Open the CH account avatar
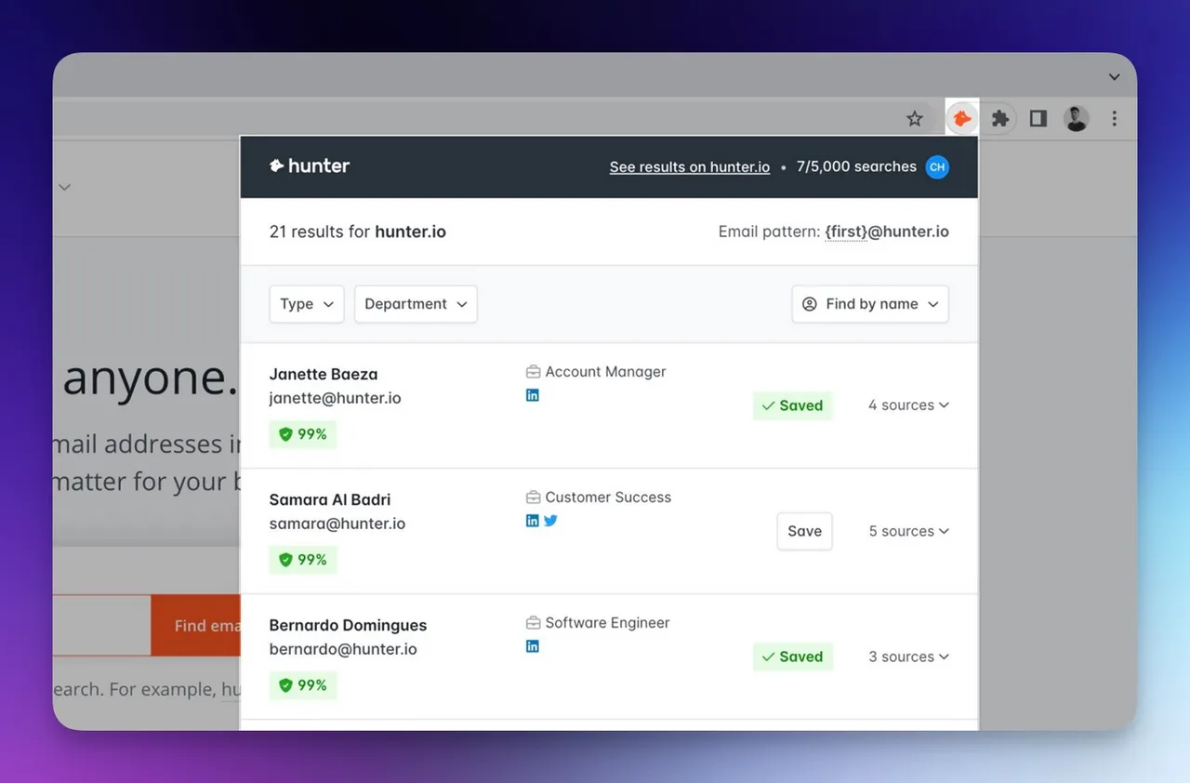The height and width of the screenshot is (783, 1190). pos(937,167)
